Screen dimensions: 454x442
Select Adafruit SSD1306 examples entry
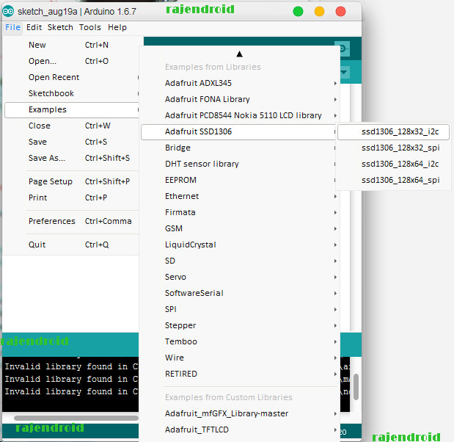(x=238, y=132)
